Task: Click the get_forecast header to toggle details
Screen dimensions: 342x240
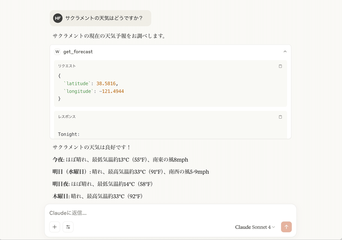Action: coord(78,52)
